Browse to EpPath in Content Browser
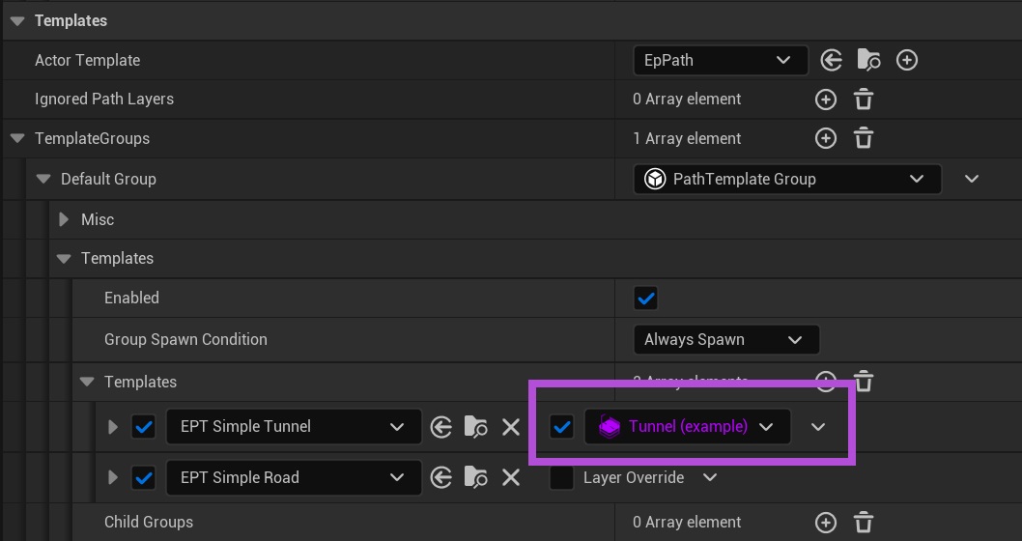Screen dimensions: 1022x541 [x=868, y=60]
